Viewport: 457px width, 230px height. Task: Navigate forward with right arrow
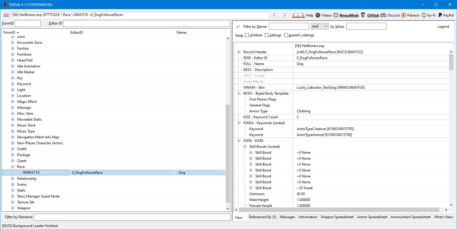pyautogui.click(x=284, y=15)
